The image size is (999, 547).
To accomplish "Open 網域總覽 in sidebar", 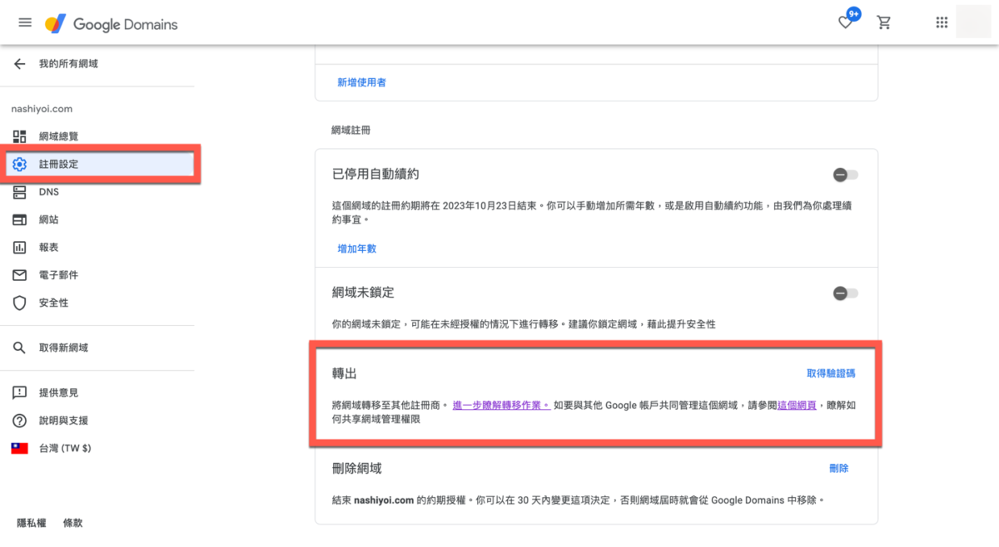I will 98,136.
